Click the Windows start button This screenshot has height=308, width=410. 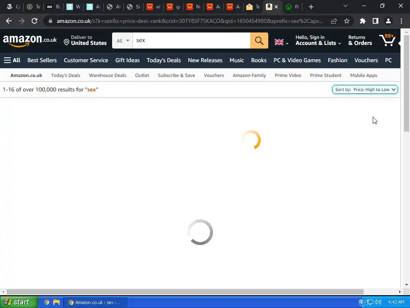click(x=19, y=302)
